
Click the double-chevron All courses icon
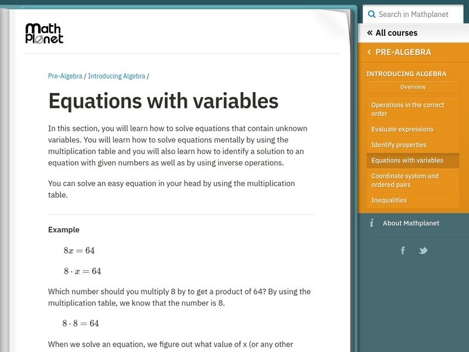coord(370,33)
